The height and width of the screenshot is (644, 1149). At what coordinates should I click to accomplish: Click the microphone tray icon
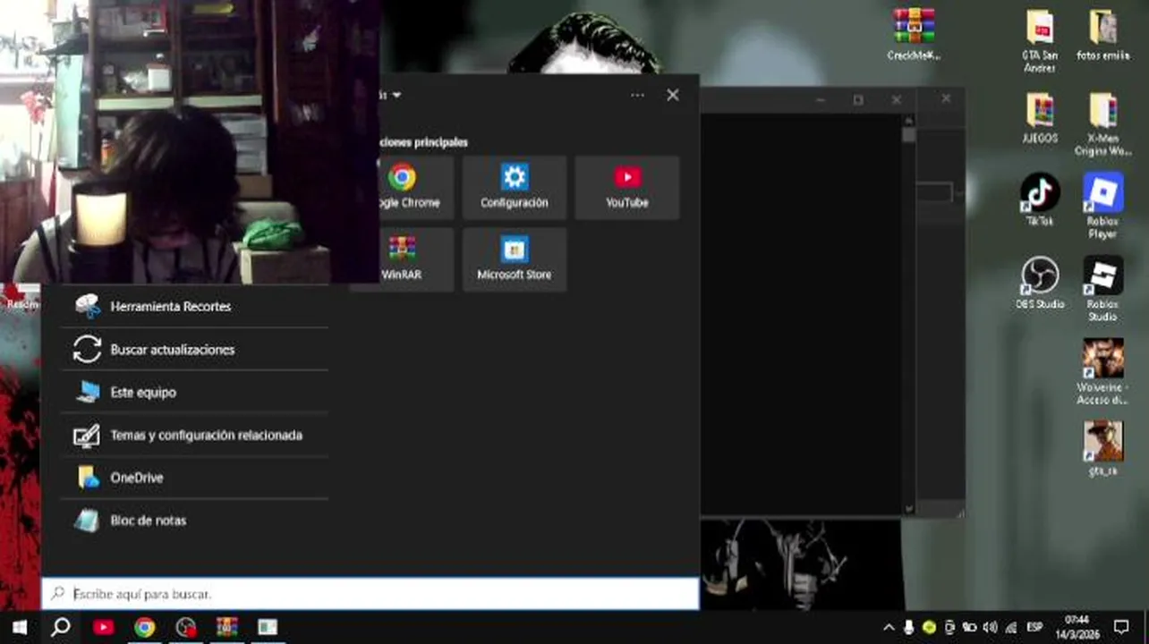coord(909,628)
